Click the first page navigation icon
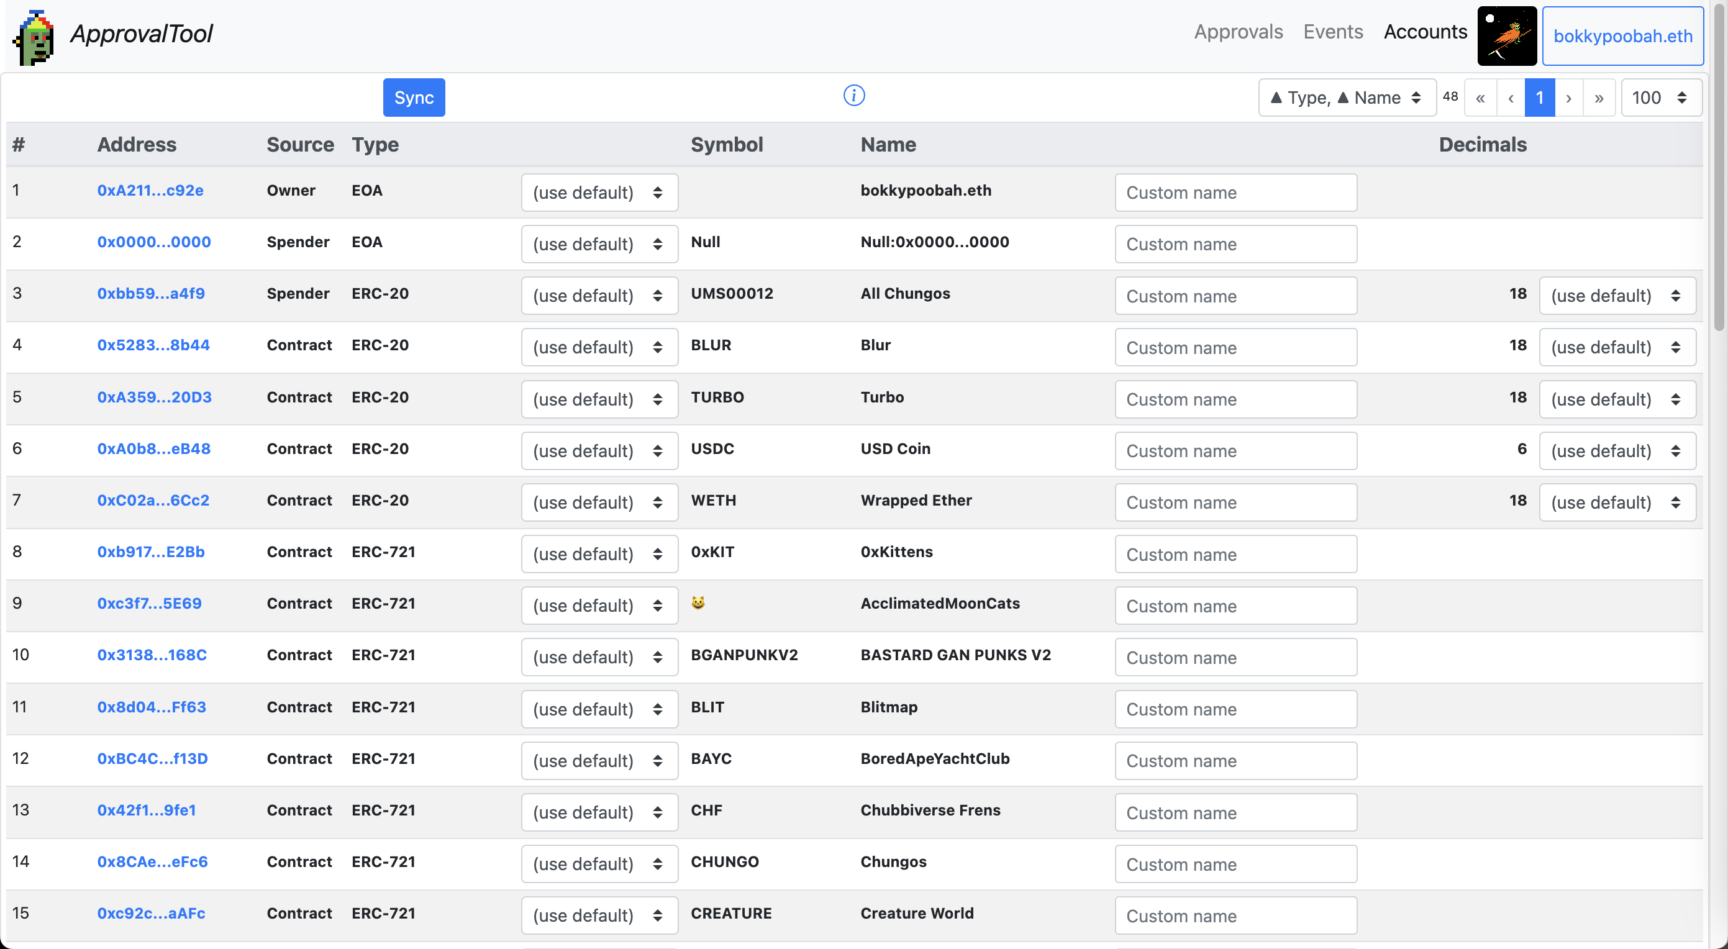Screen dimensions: 1728x949 click(1481, 98)
